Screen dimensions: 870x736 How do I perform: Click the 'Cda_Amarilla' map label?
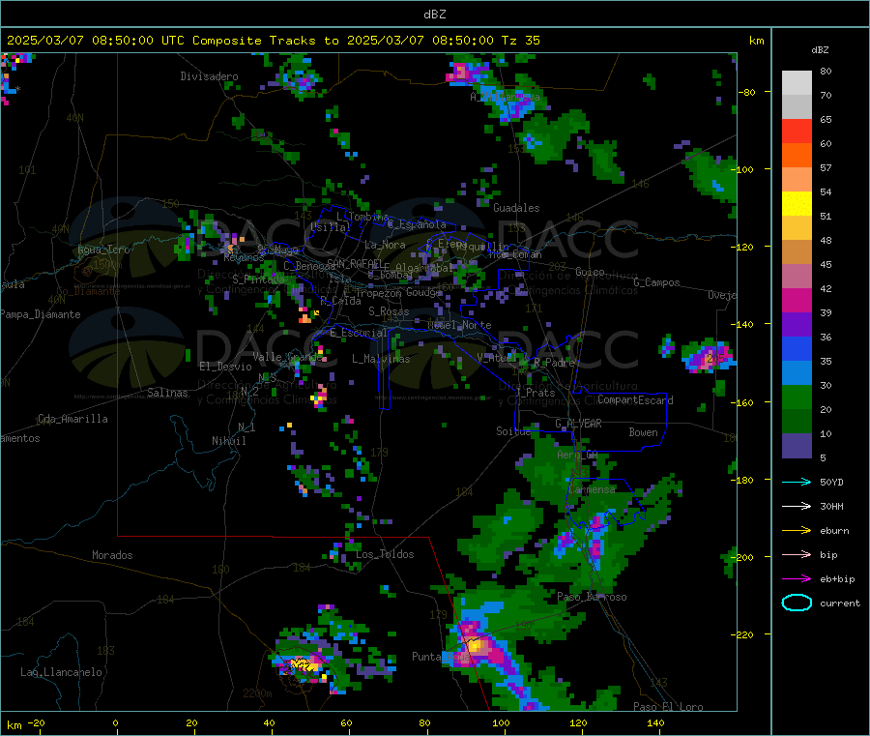72,419
